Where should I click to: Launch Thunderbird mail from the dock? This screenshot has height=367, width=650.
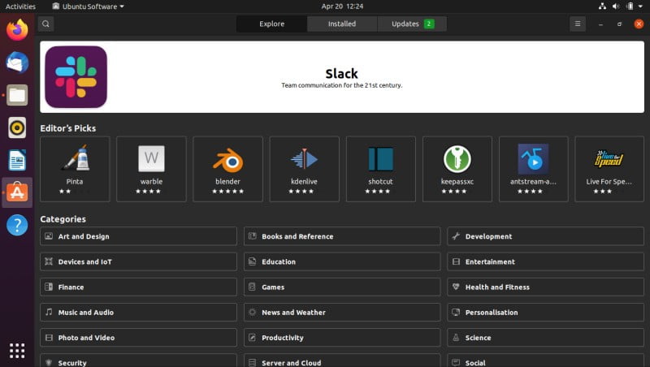(x=17, y=63)
